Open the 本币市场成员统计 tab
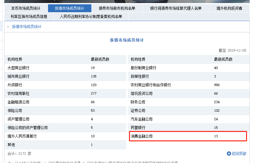The height and width of the screenshot is (163, 269). [x=26, y=8]
